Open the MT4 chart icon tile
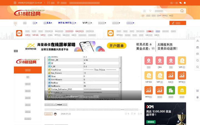 182,75
